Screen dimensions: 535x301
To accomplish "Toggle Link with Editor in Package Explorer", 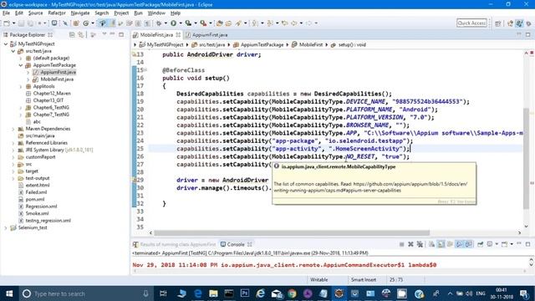I will pos(81,35).
